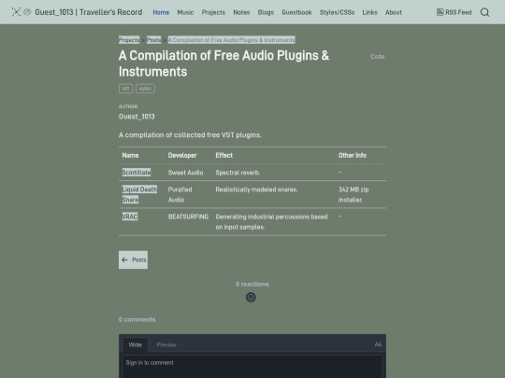Open the About nav item
505x378 pixels.
pyautogui.click(x=394, y=12)
